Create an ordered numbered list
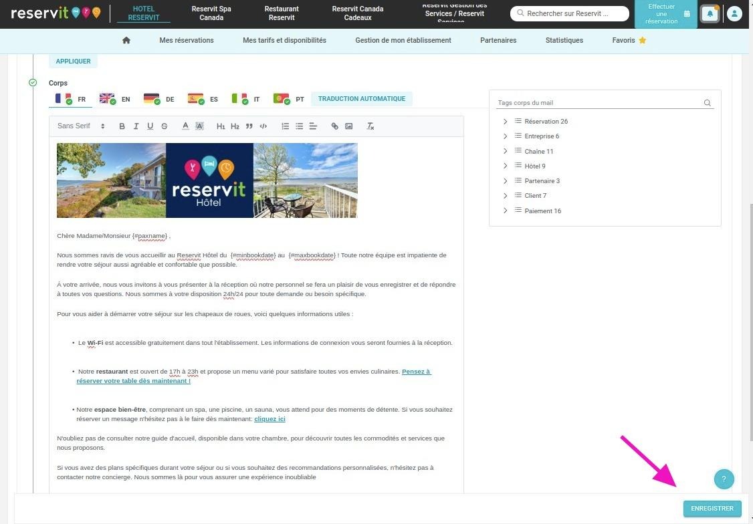Viewport: 753px width, 524px height. (286, 126)
